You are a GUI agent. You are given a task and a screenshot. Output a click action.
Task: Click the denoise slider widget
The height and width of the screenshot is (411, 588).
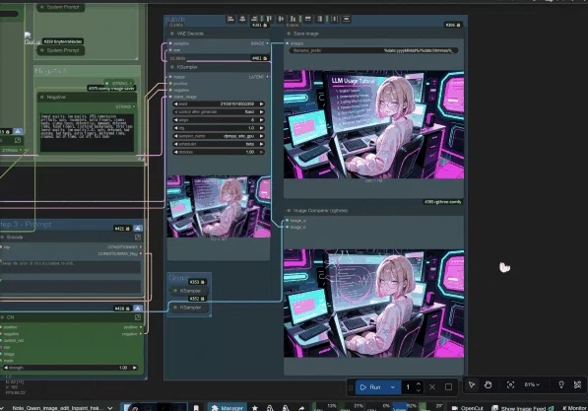[x=219, y=152]
